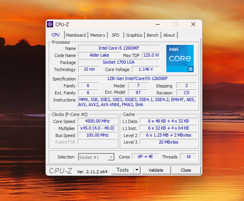244x201 pixels.
Task: Click the Clocks (P-Core #0) group label
Action: point(70,114)
